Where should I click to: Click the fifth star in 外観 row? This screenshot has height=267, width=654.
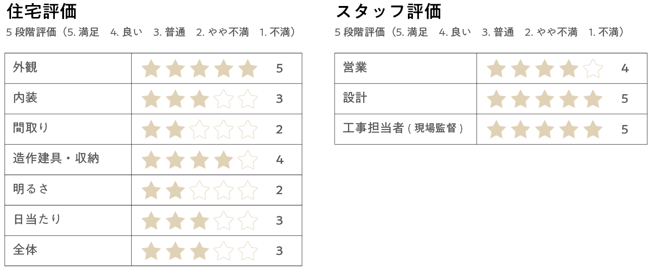[x=248, y=68]
